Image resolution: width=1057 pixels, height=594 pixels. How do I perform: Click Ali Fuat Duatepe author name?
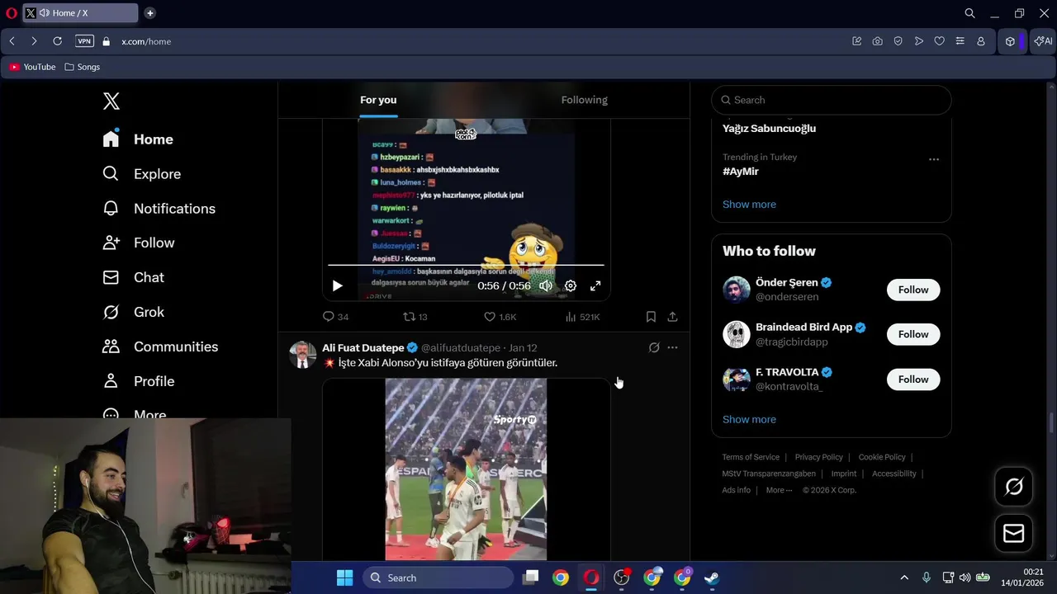click(363, 348)
